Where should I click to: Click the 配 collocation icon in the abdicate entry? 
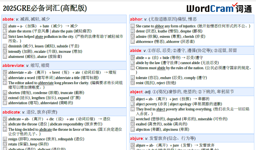5,124
